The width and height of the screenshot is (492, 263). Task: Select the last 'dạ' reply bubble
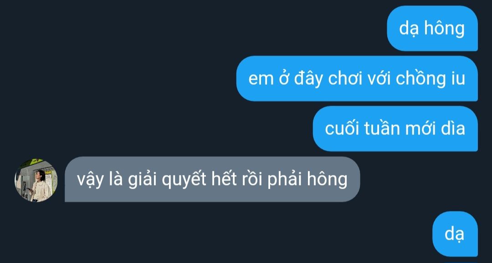455,234
